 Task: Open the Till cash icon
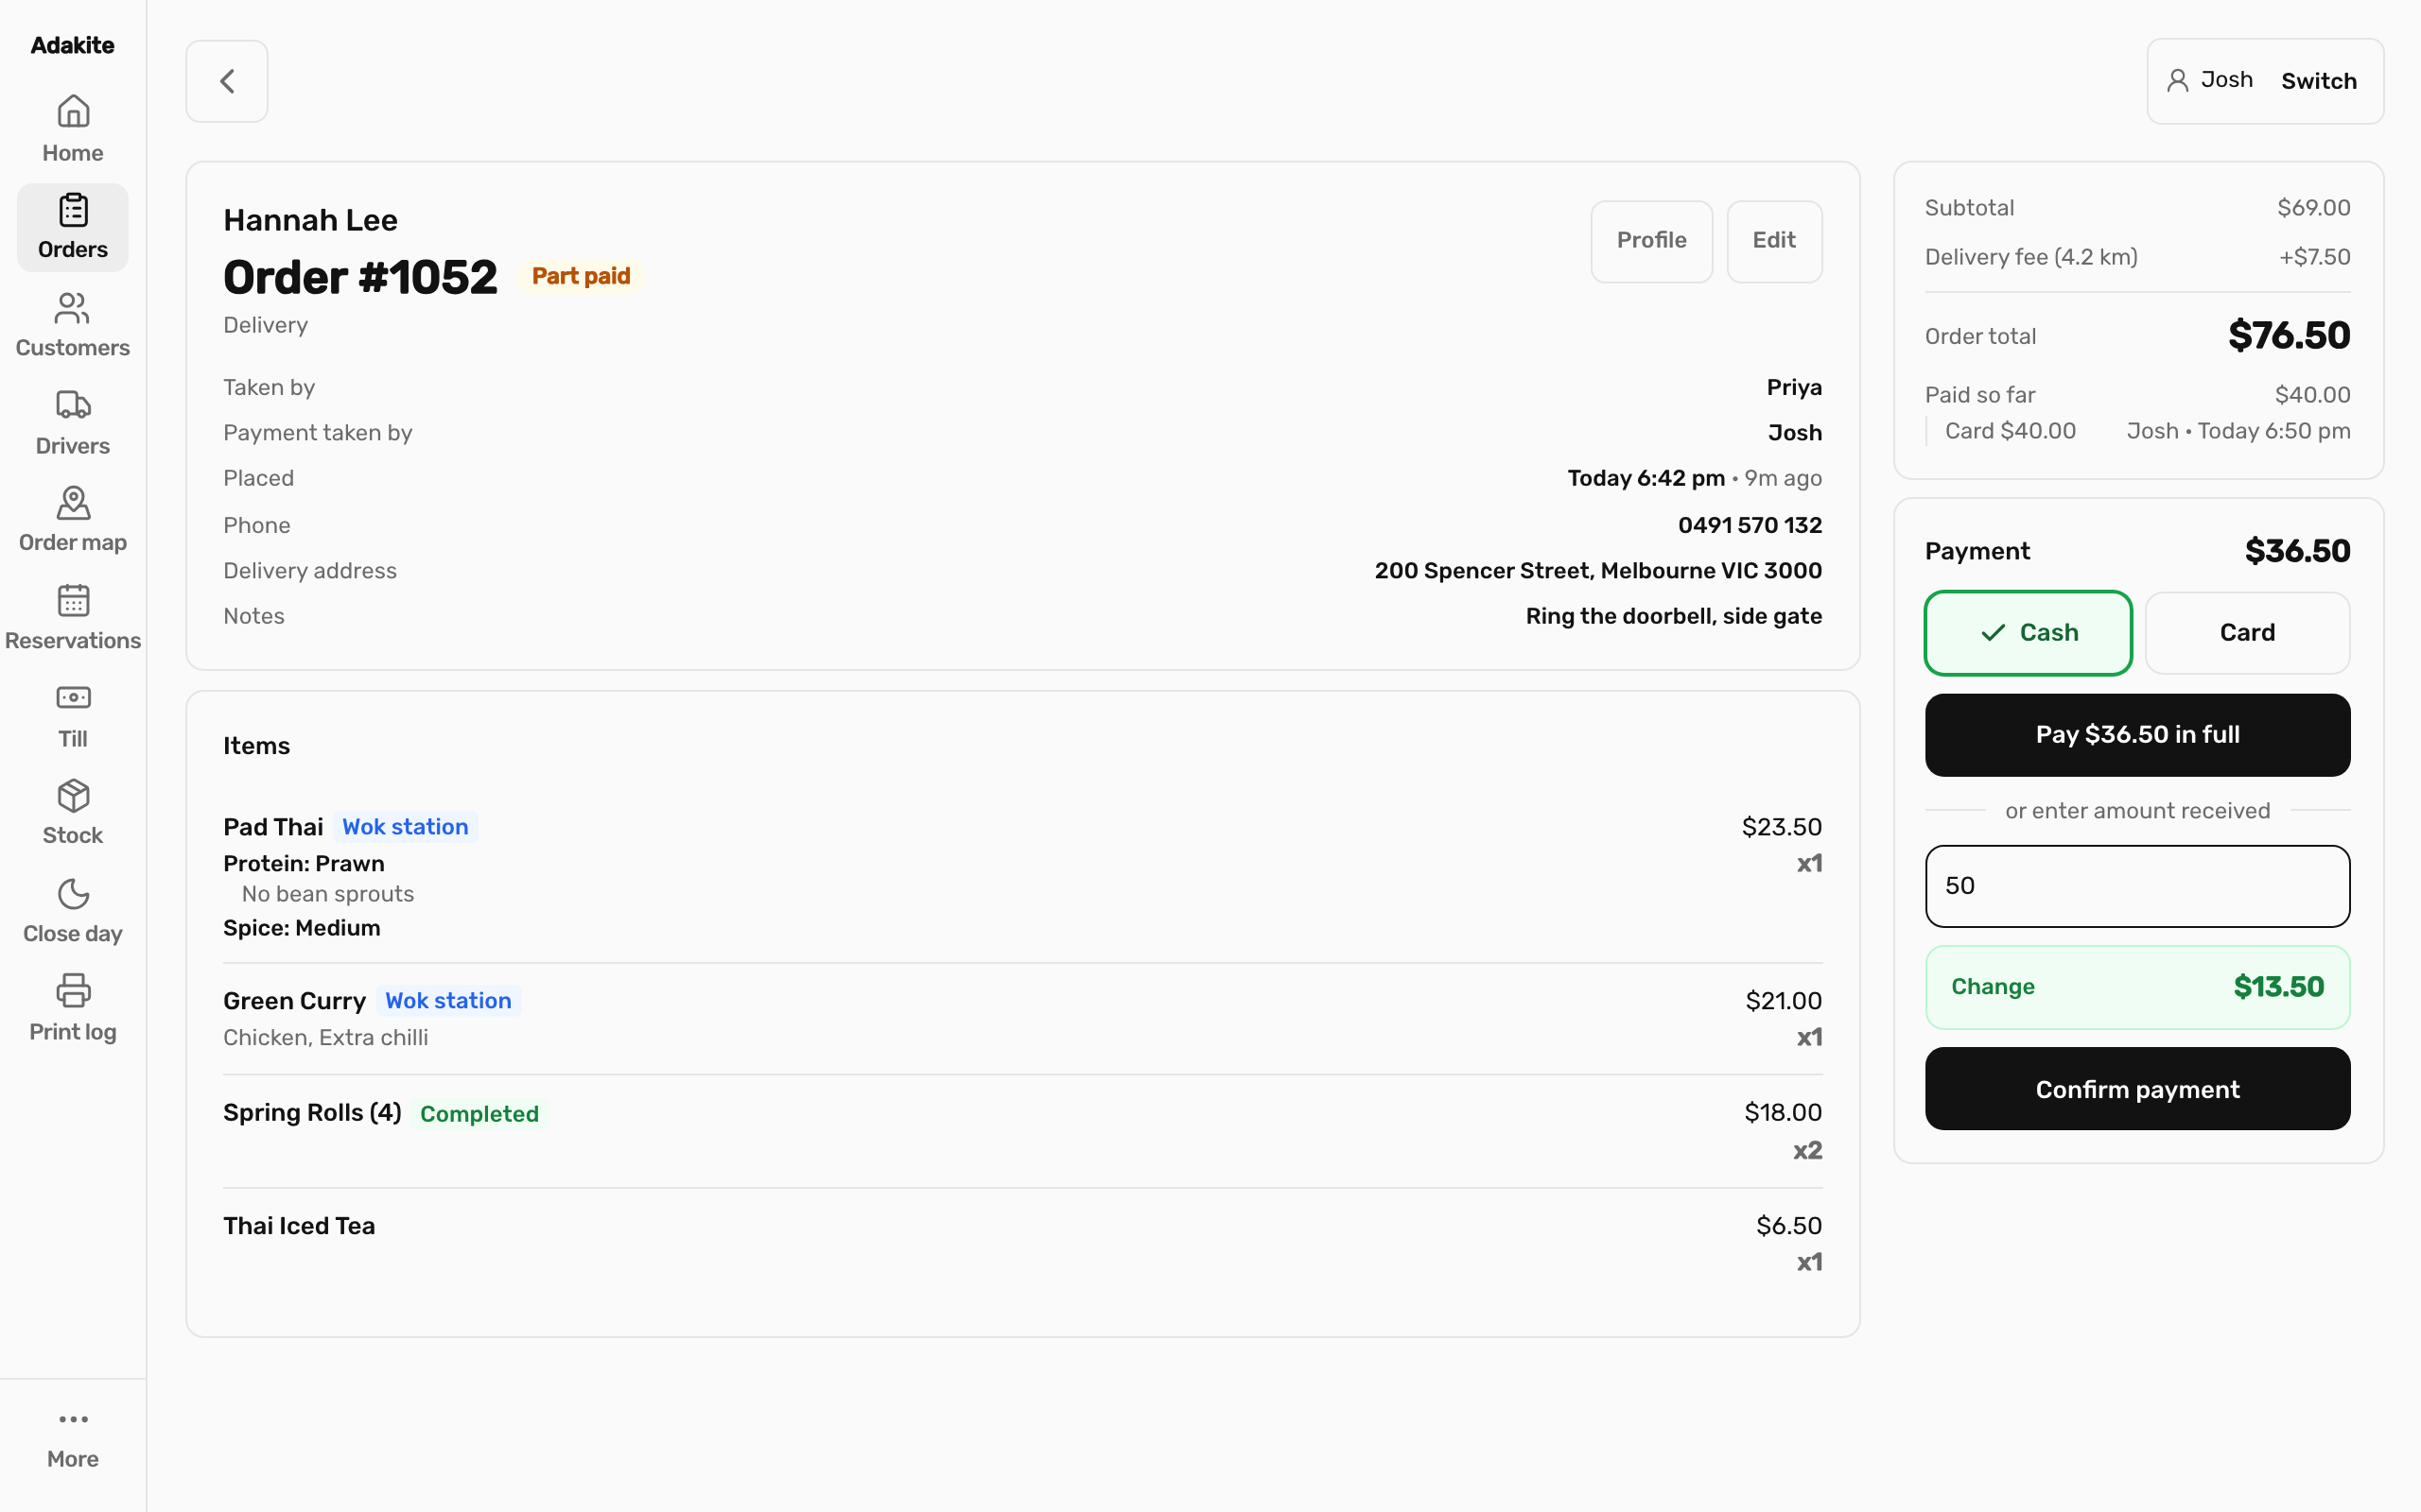coord(73,698)
